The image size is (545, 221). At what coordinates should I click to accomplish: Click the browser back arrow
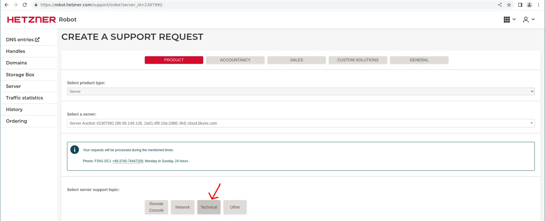pos(7,5)
